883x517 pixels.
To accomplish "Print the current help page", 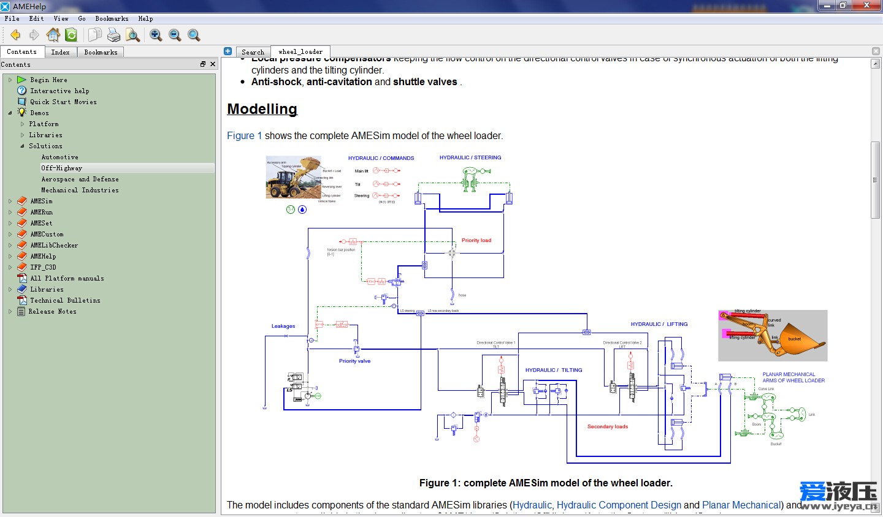I will (114, 35).
